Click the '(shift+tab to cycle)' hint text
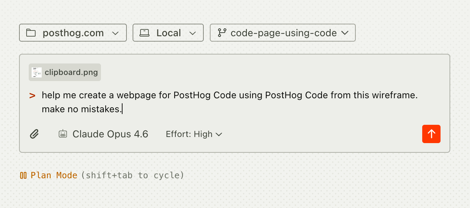470x208 pixels. pyautogui.click(x=133, y=175)
